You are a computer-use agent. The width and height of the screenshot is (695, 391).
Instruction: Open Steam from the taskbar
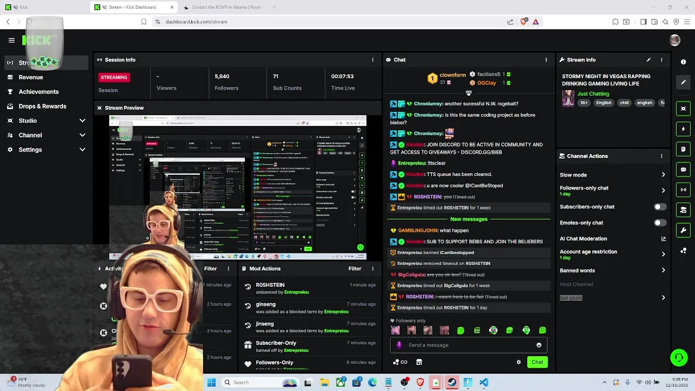click(452, 382)
